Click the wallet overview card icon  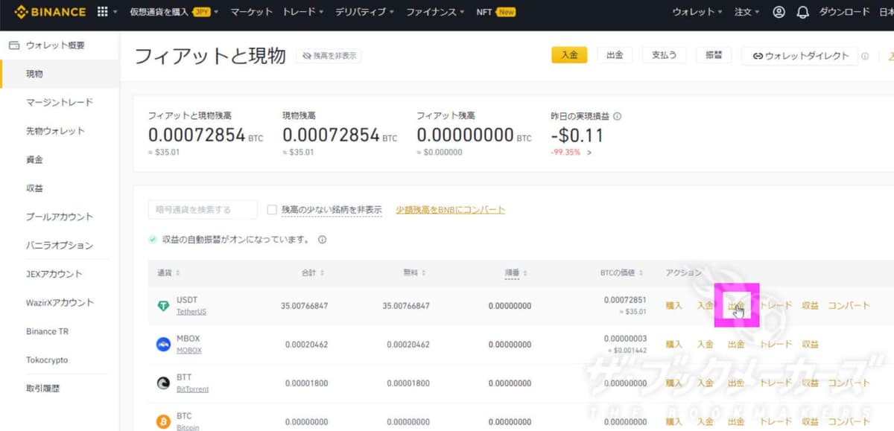tap(13, 45)
